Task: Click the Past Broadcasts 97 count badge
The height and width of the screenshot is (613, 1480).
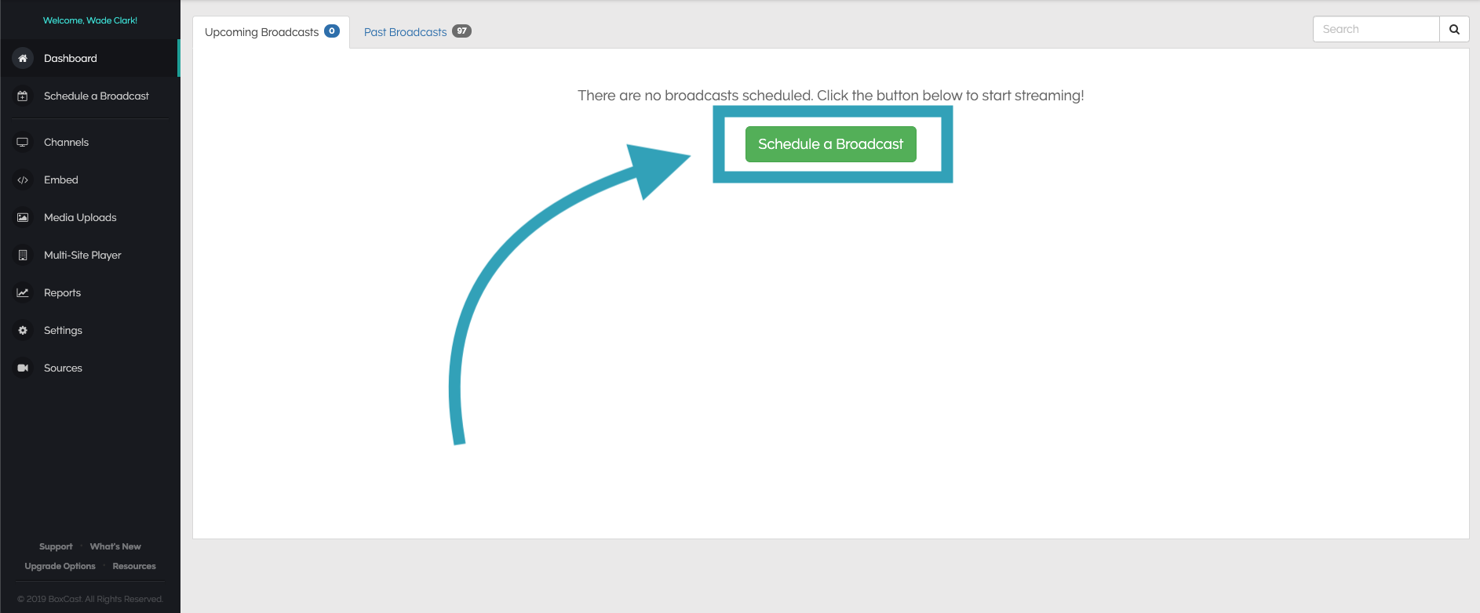Action: [x=461, y=31]
